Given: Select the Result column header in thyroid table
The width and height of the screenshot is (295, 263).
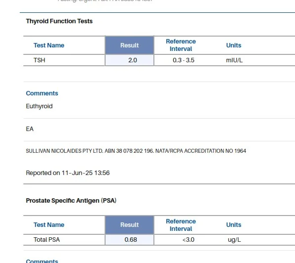Looking at the screenshot, I should pyautogui.click(x=129, y=45).
